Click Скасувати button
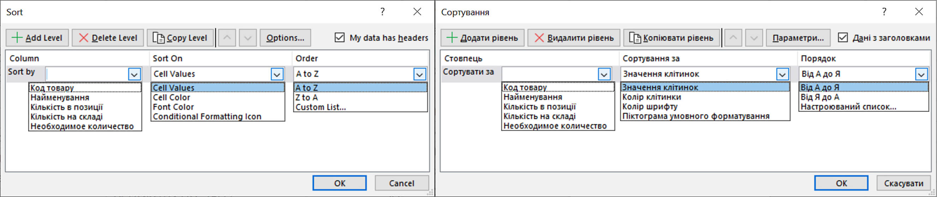The image size is (937, 197). [903, 183]
